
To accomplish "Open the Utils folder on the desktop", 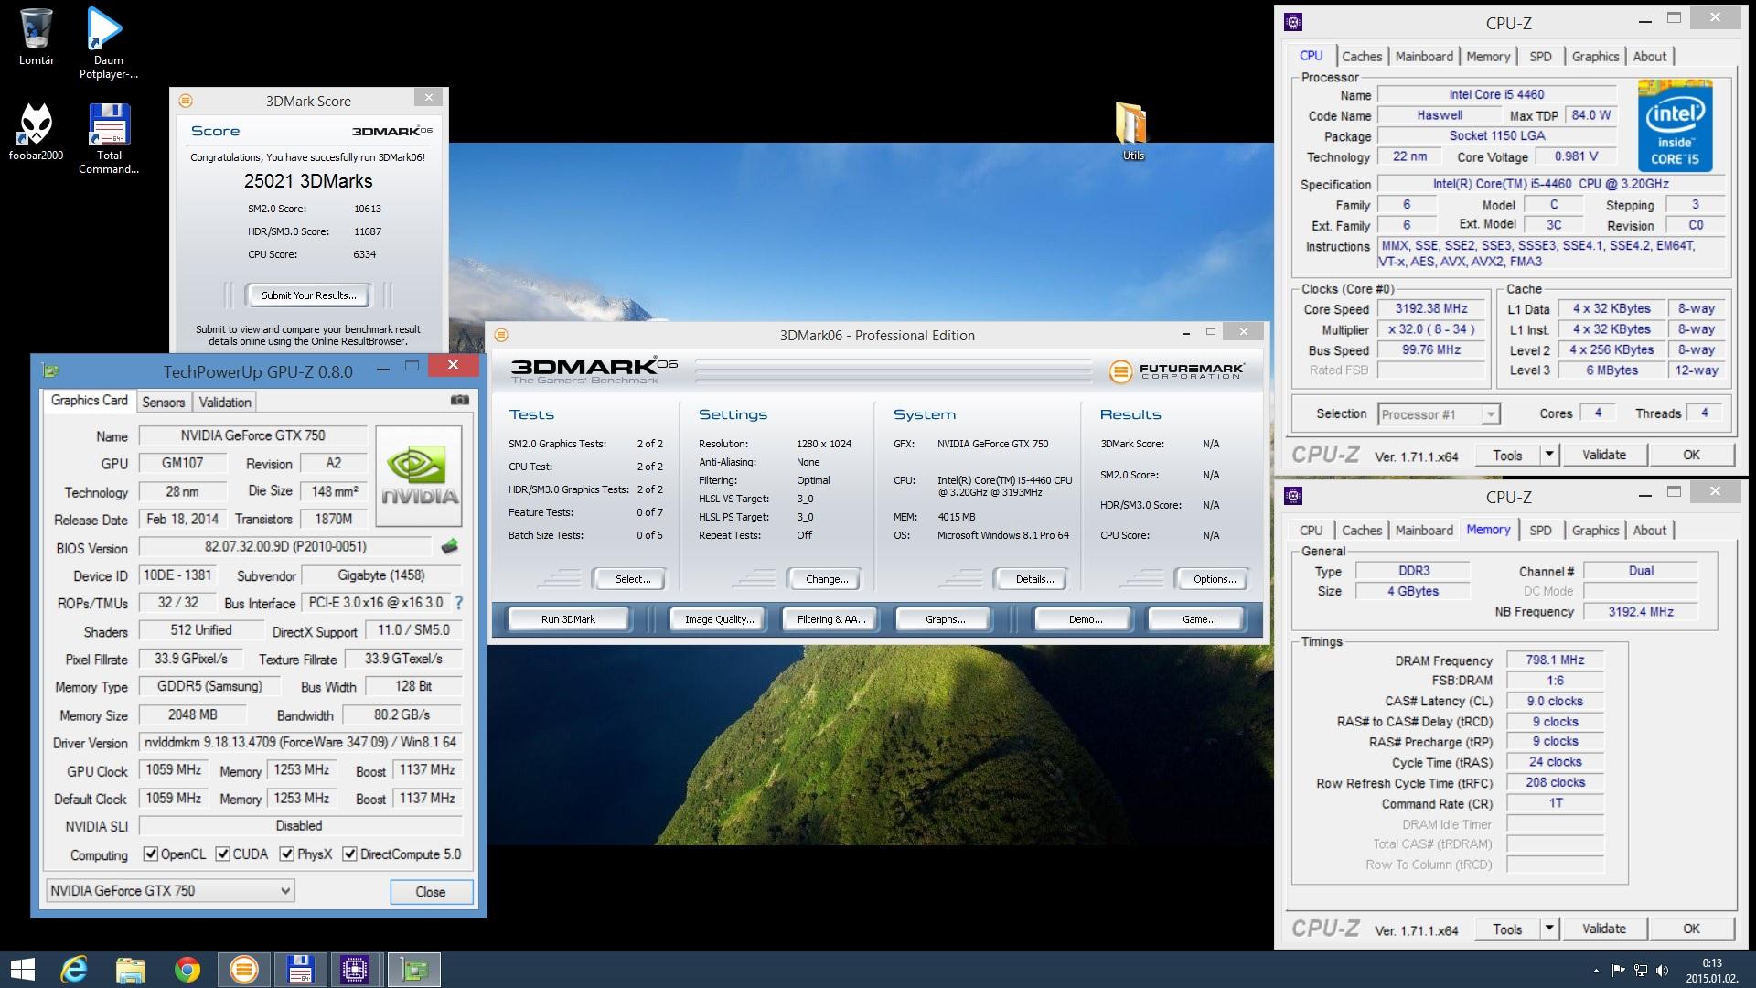I will coord(1132,131).
